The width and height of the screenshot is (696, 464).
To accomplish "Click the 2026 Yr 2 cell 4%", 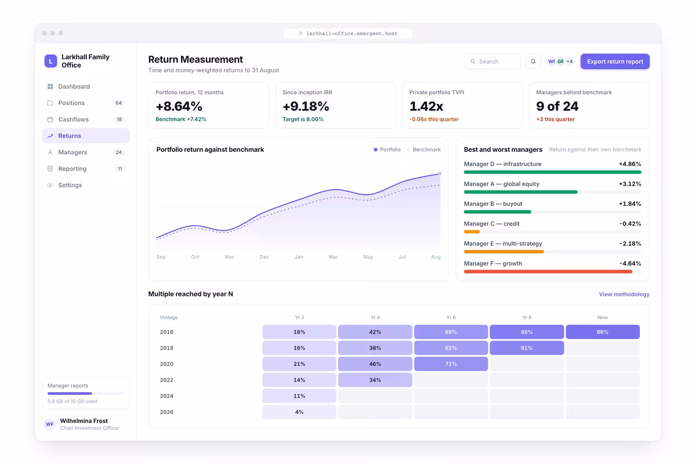I will pyautogui.click(x=299, y=412).
